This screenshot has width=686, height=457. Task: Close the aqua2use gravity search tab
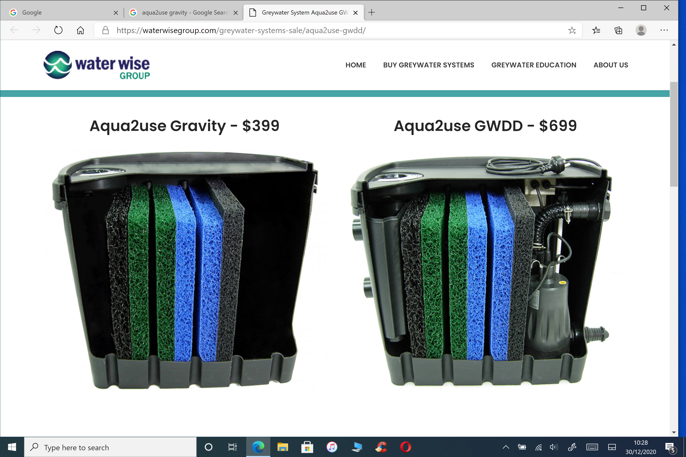click(236, 13)
